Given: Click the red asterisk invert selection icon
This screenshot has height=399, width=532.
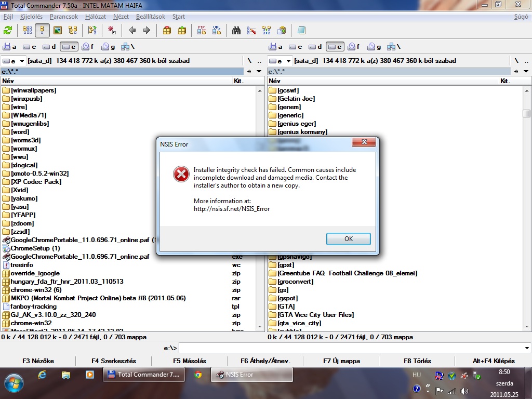Looking at the screenshot, I should [112, 31].
